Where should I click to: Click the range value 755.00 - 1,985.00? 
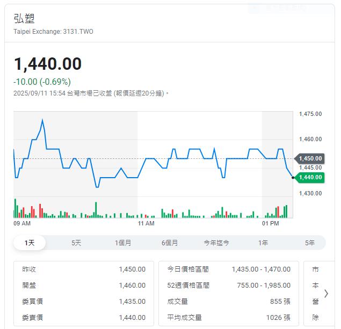[x=264, y=286]
